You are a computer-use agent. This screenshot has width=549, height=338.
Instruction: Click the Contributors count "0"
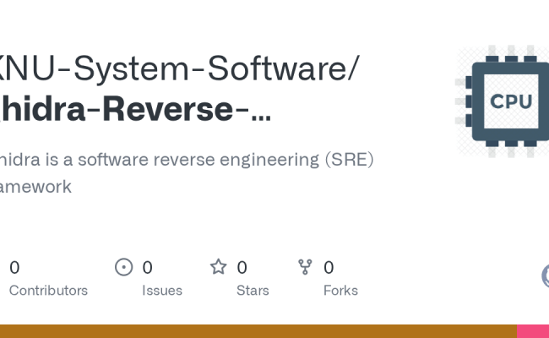14,268
